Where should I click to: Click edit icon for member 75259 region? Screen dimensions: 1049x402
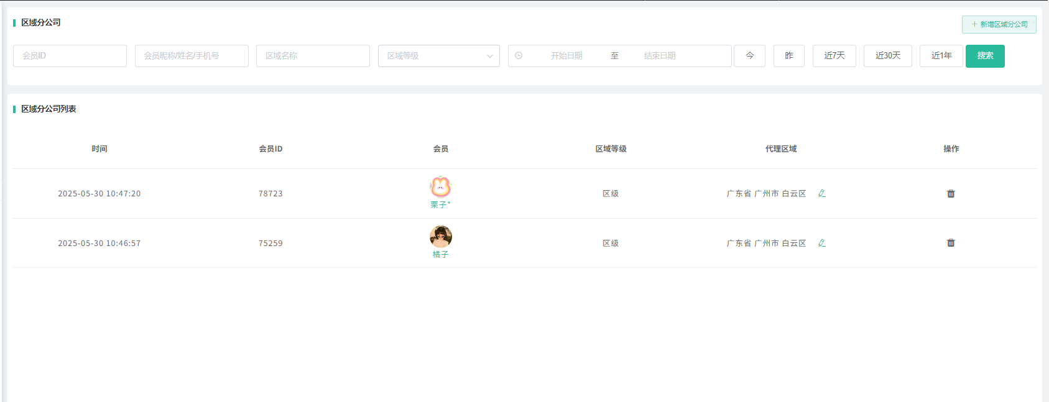821,243
